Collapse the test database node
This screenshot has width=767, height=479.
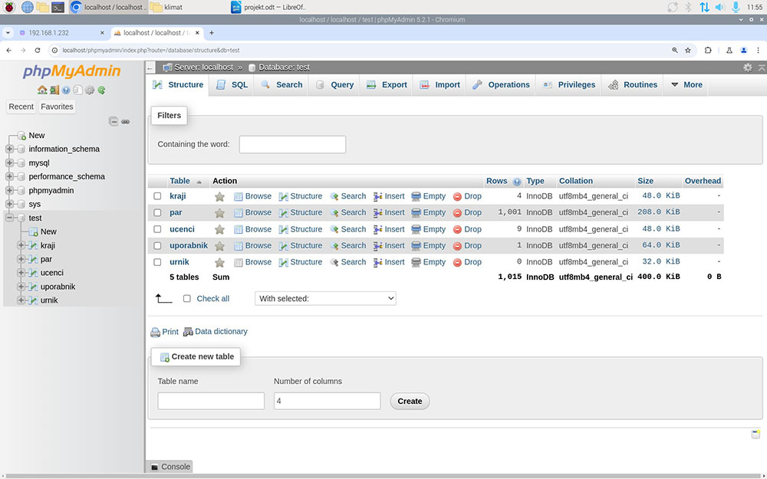coord(9,218)
